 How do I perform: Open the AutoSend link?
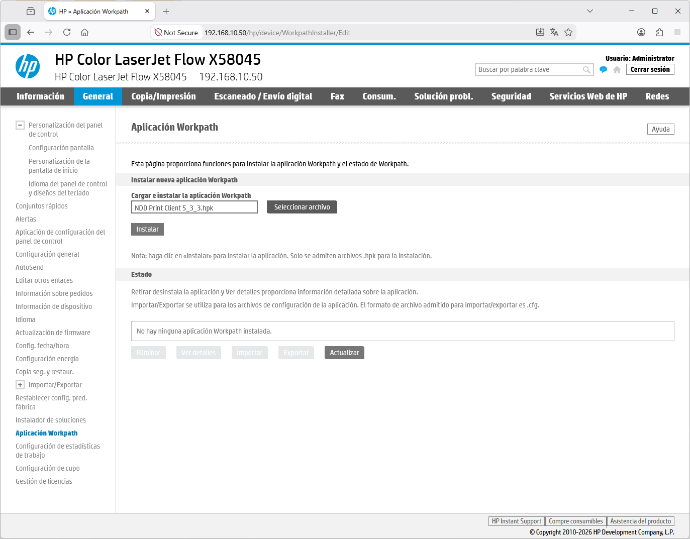(30, 267)
